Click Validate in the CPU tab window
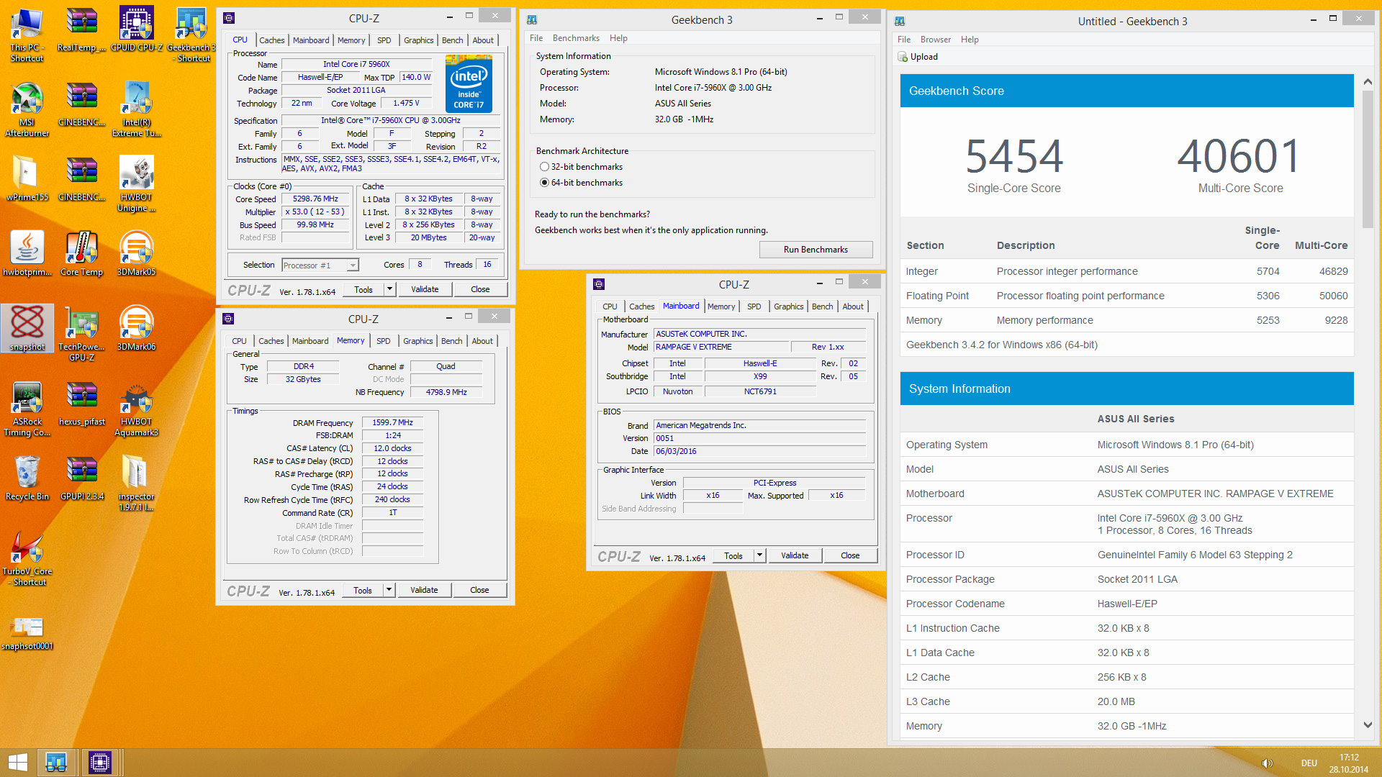This screenshot has height=777, width=1382. [x=425, y=289]
